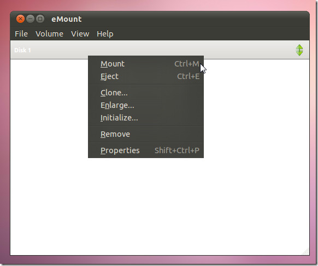Open the View menu
Image resolution: width=318 pixels, height=266 pixels.
click(x=80, y=34)
